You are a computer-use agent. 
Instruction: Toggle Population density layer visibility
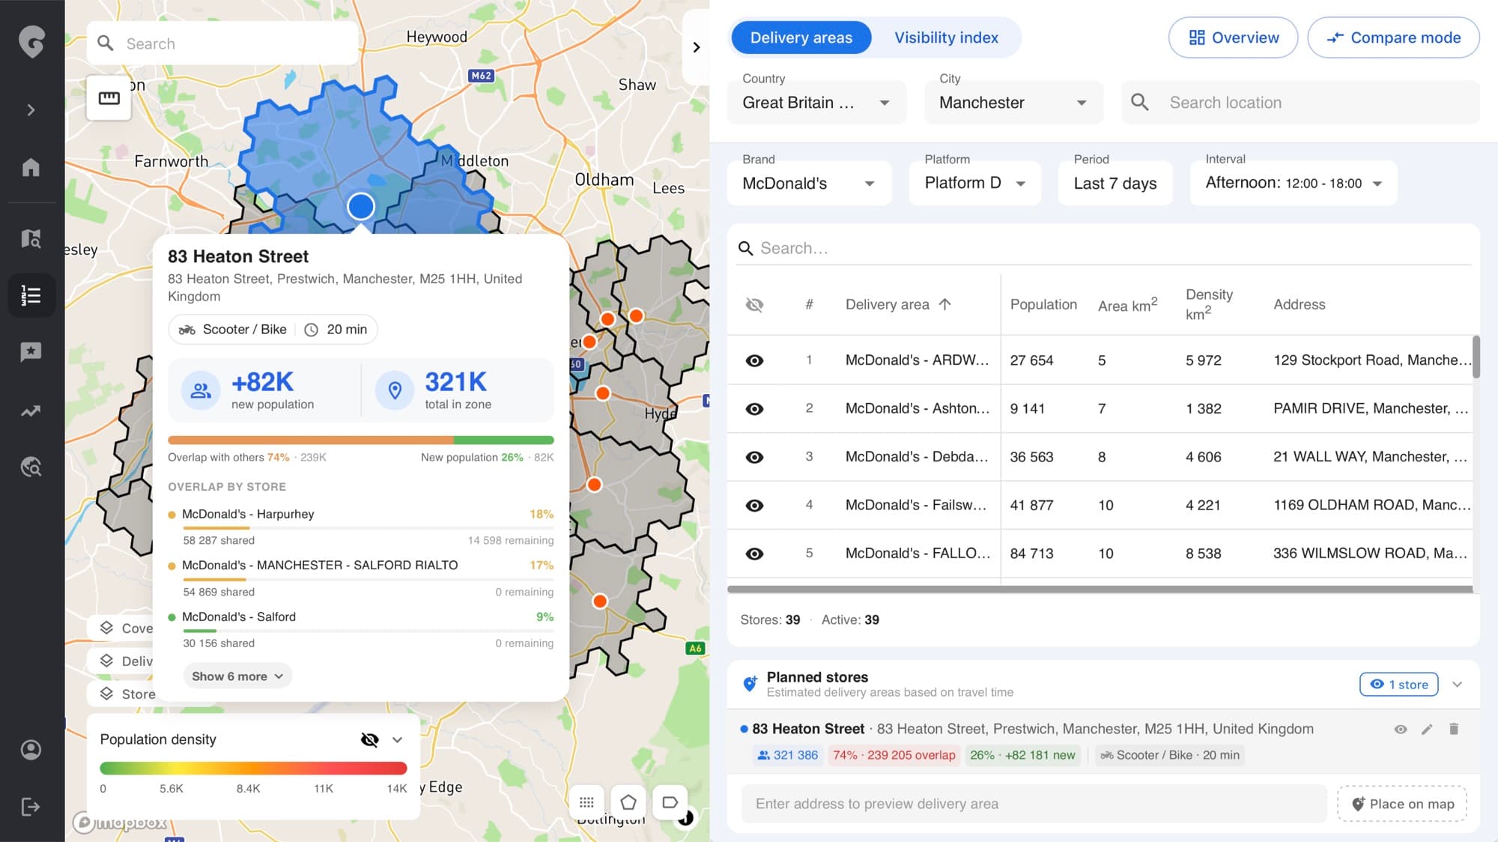[x=369, y=739]
